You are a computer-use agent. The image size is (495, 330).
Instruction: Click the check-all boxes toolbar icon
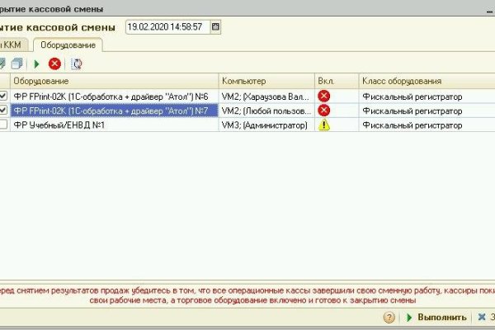point(2,64)
